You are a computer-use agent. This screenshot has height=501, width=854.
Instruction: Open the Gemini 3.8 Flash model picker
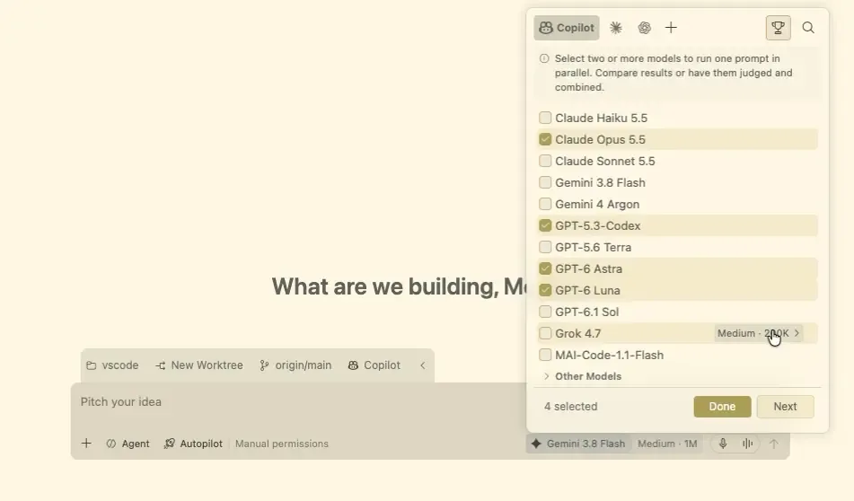[578, 444]
